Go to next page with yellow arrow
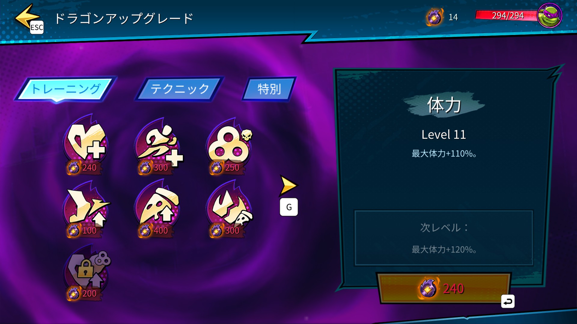577x324 pixels. point(288,185)
